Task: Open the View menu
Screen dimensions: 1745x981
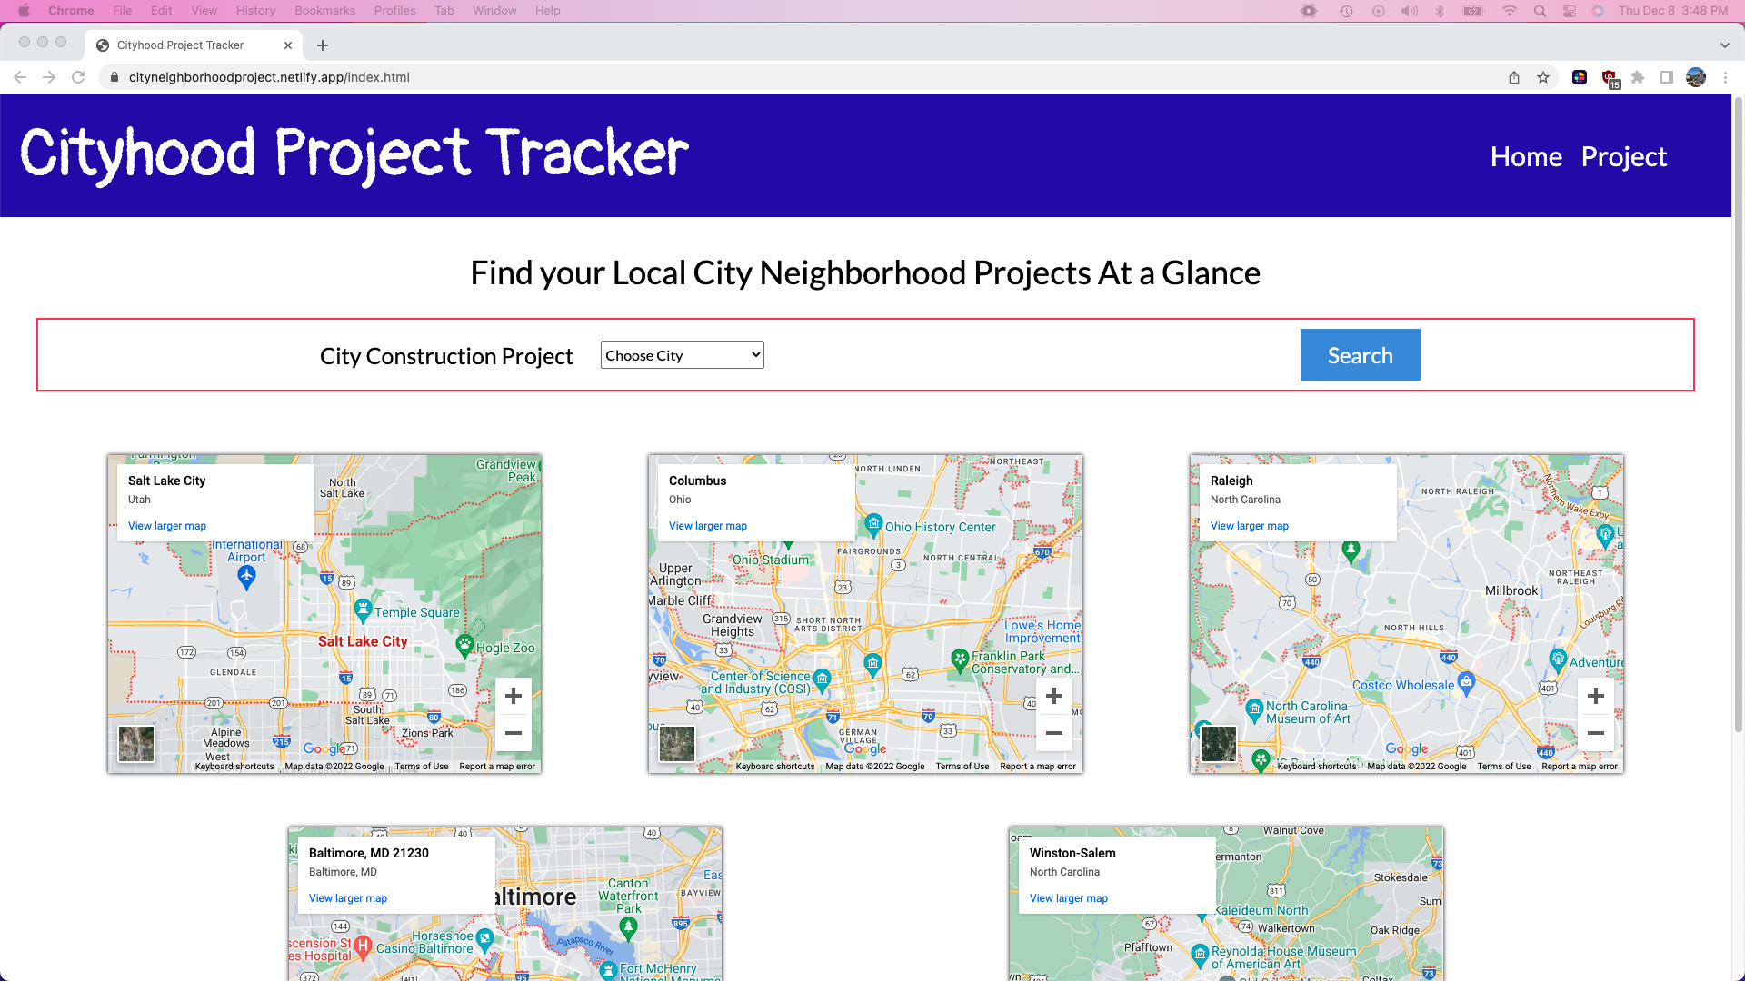Action: 204,11
